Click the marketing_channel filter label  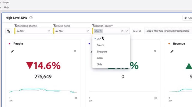(27, 26)
